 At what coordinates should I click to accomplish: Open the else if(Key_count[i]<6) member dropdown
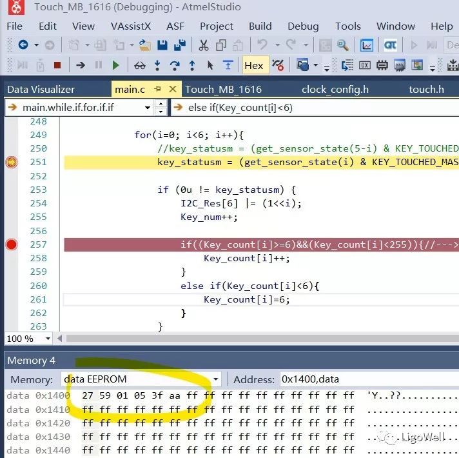click(x=315, y=108)
